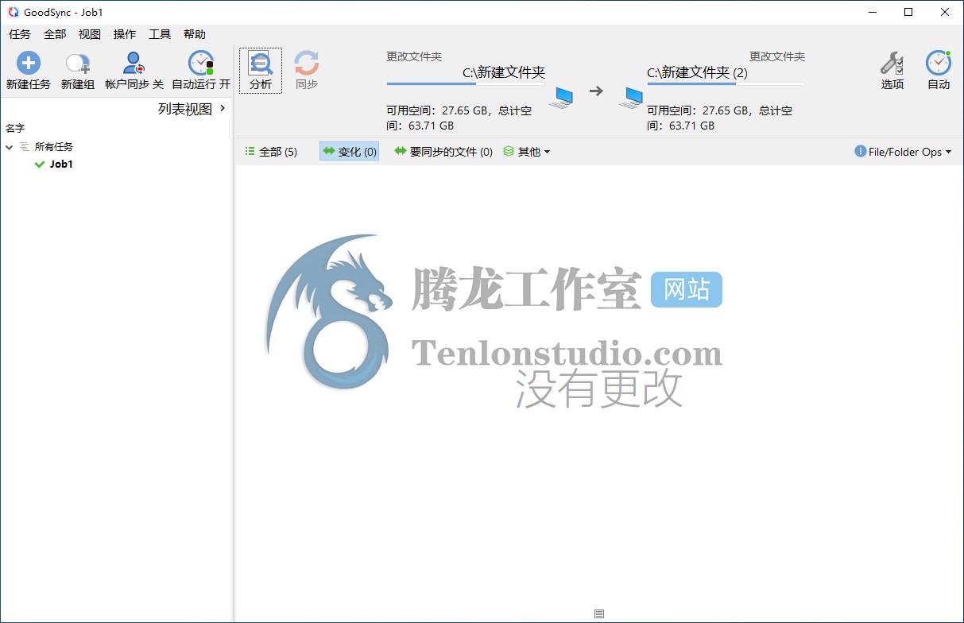Click the bottom panel handle icon
Screen dimensions: 964x623
[x=599, y=613]
